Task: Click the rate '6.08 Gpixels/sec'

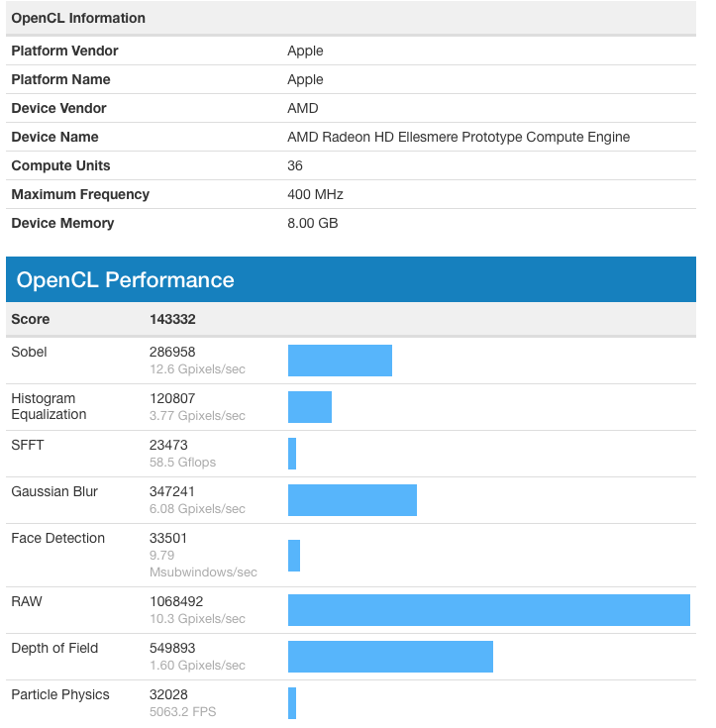Action: point(197,509)
